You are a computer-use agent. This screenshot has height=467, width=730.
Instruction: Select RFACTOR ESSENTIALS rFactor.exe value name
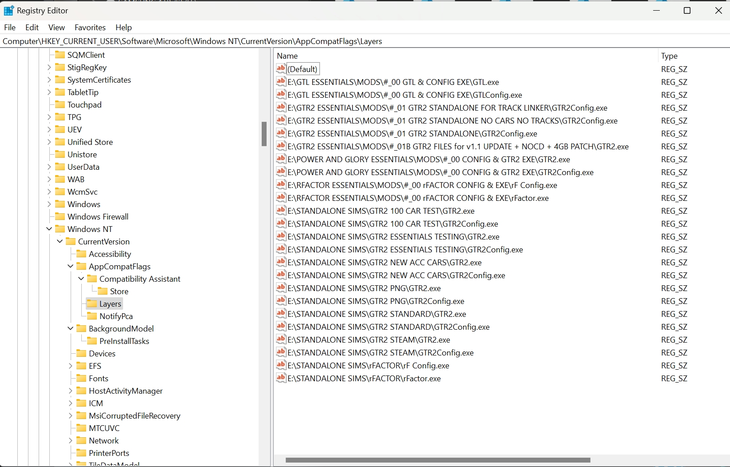[418, 198]
